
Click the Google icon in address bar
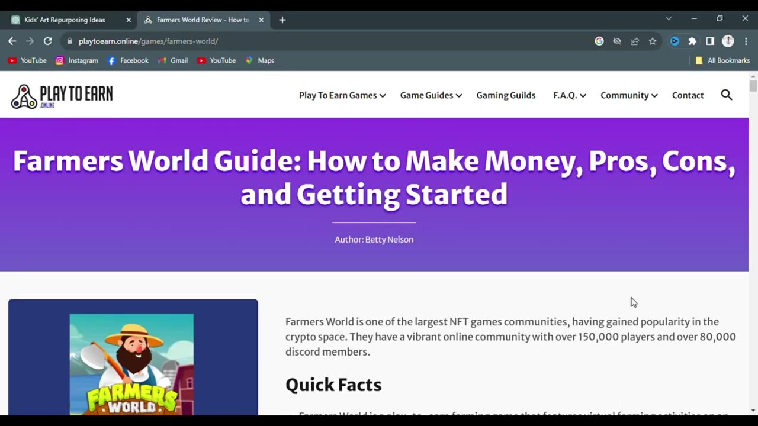click(x=599, y=41)
